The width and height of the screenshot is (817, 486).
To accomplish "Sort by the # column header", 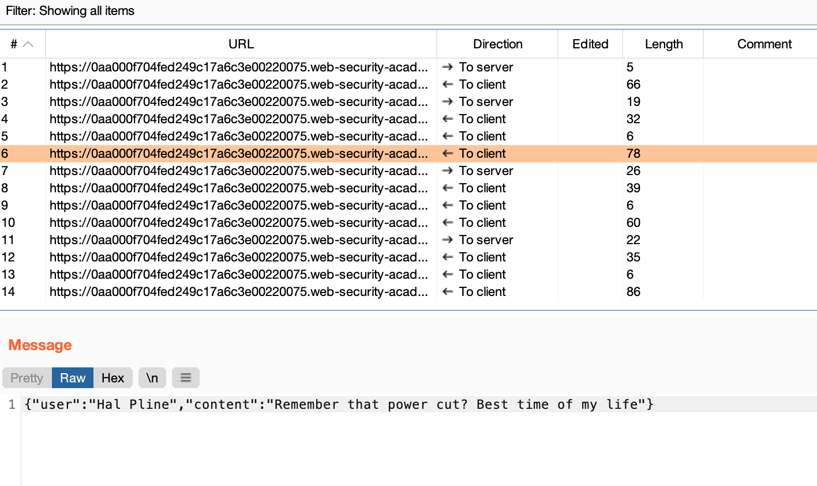I will pyautogui.click(x=23, y=44).
